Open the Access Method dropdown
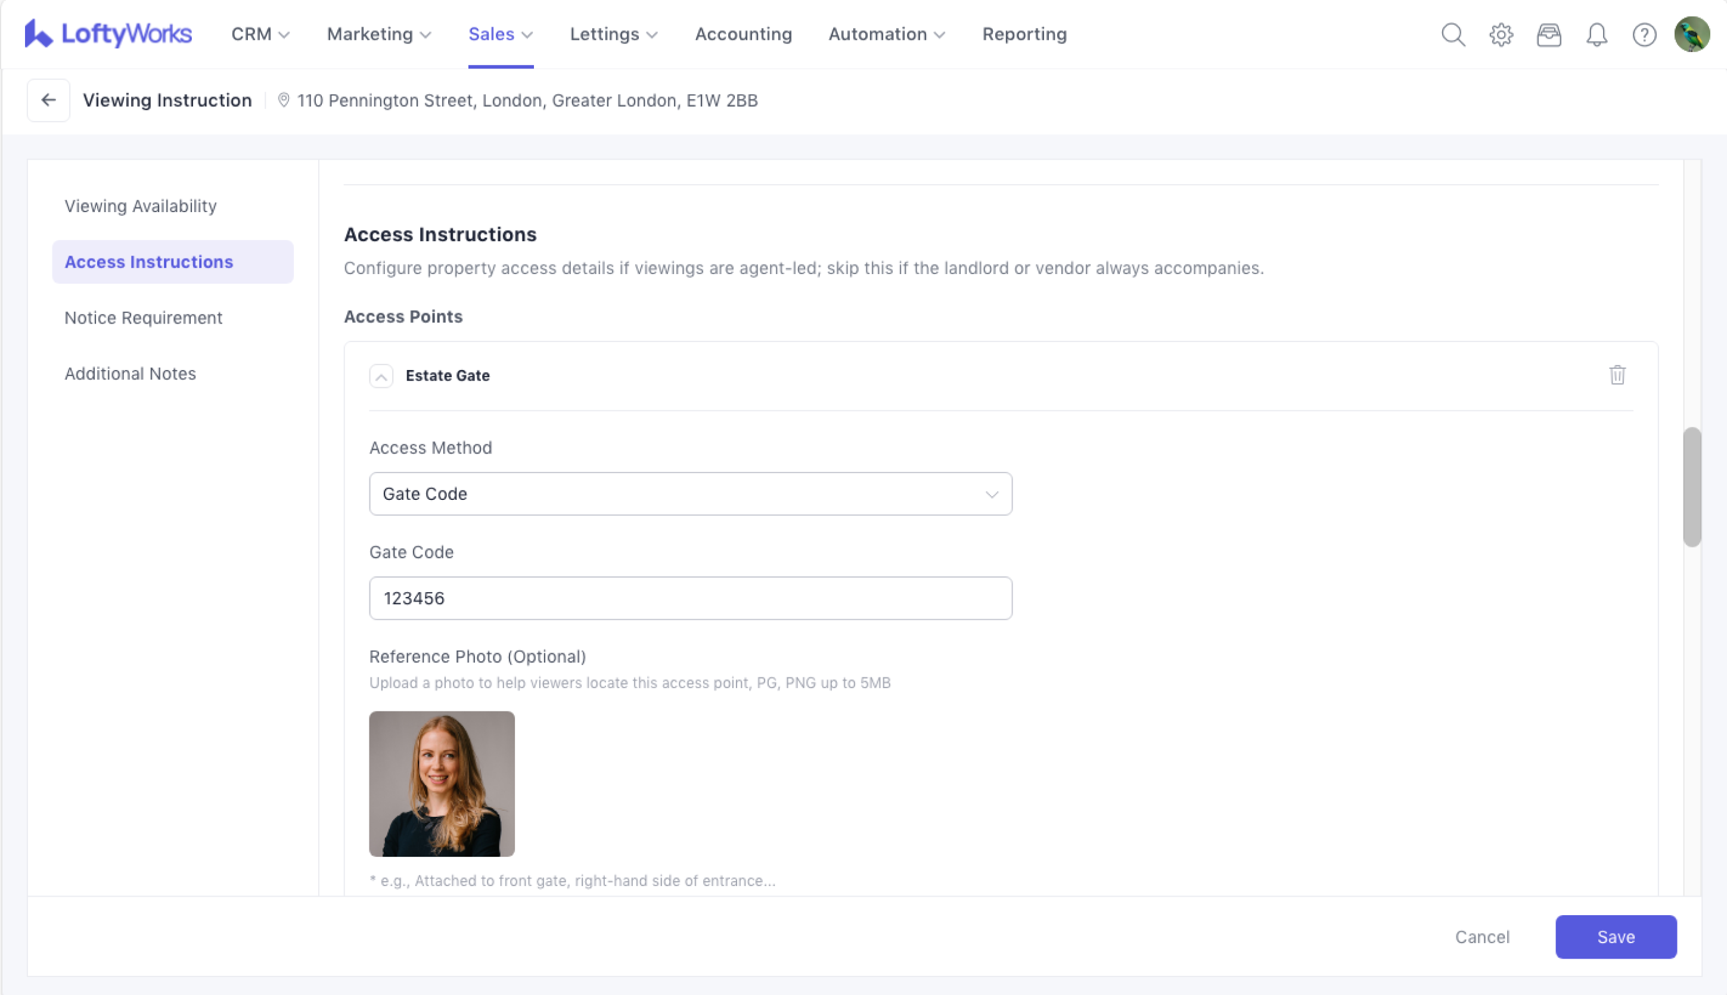 (690, 493)
